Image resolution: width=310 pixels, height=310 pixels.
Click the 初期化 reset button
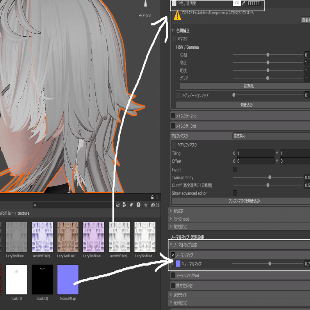[x=245, y=86]
